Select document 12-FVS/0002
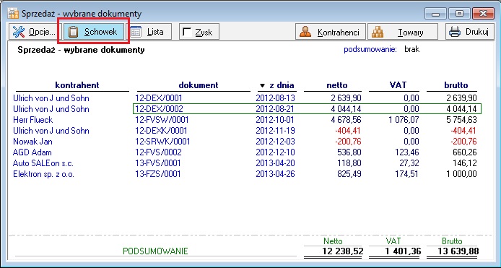This screenshot has width=501, height=268. coord(158,152)
